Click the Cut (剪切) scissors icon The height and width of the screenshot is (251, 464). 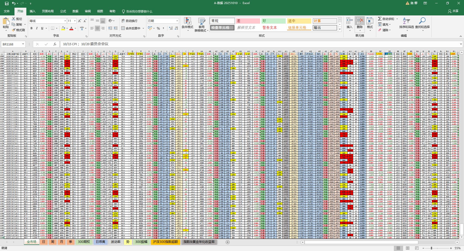14,19
